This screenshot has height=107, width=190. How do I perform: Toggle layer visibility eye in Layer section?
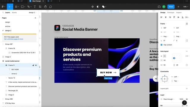point(187,99)
